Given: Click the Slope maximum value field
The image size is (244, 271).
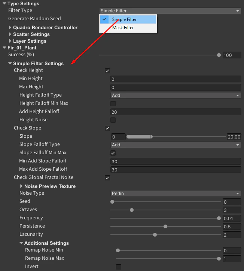Looking at the screenshot, I should click(234, 137).
